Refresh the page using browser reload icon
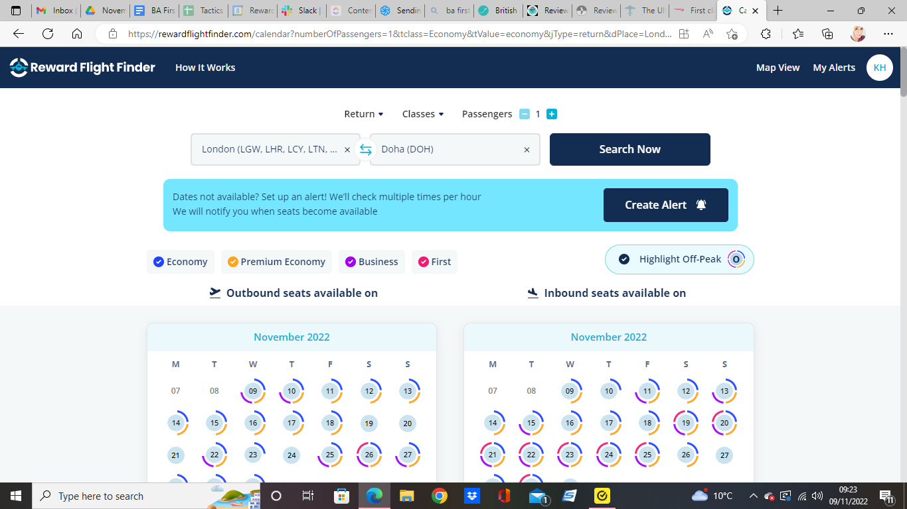 (48, 34)
